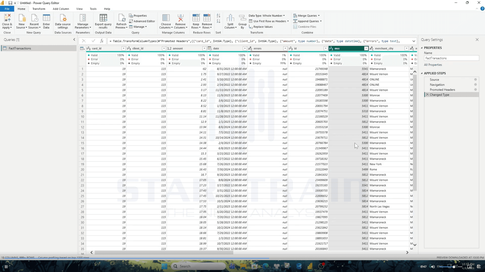Switch to the Add Column tab

pos(61,9)
